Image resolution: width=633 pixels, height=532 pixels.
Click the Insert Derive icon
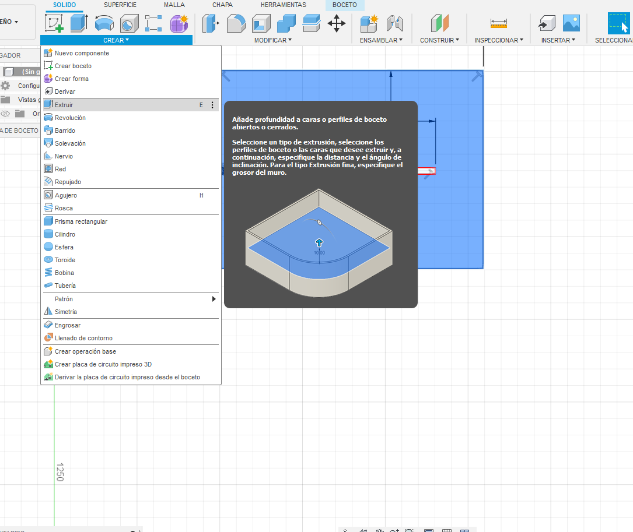click(547, 23)
